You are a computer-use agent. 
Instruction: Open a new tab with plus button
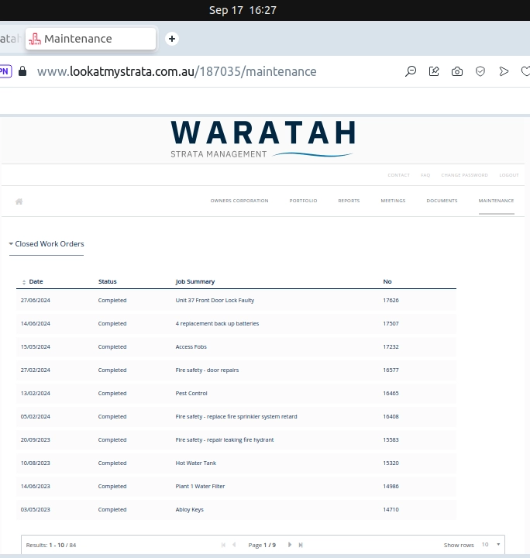point(172,39)
